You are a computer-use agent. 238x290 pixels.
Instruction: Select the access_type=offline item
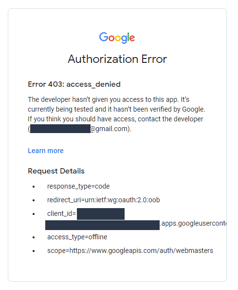click(x=77, y=237)
